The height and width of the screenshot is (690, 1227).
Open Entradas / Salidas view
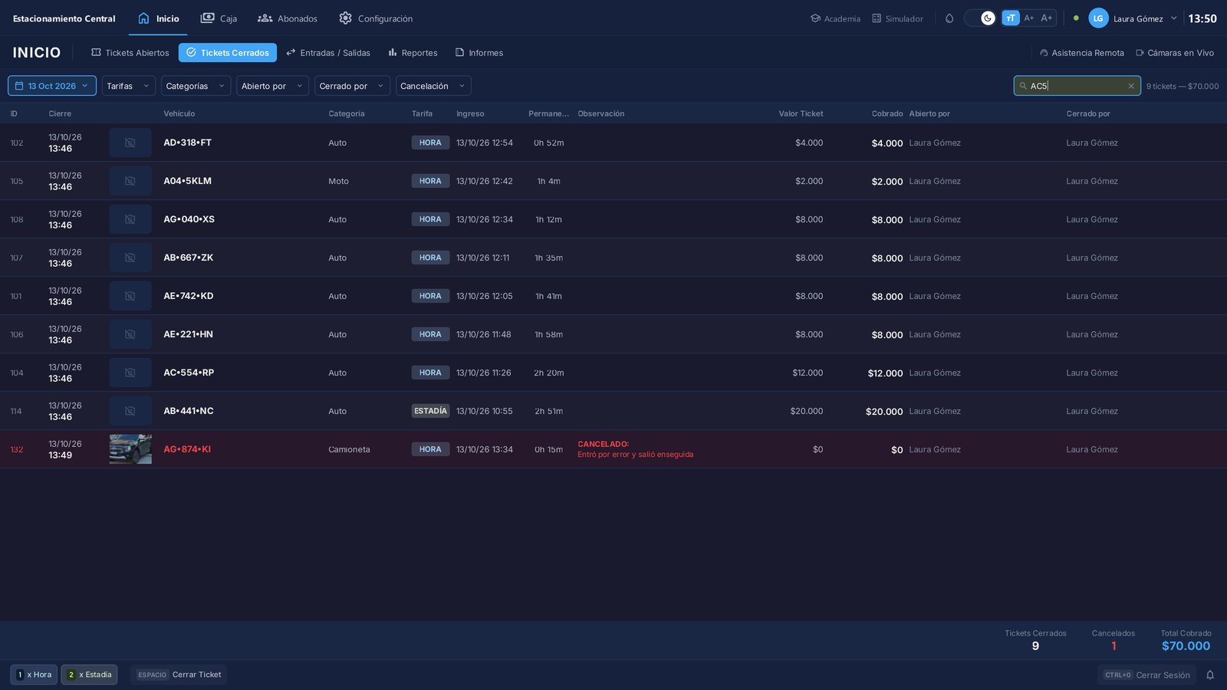328,53
